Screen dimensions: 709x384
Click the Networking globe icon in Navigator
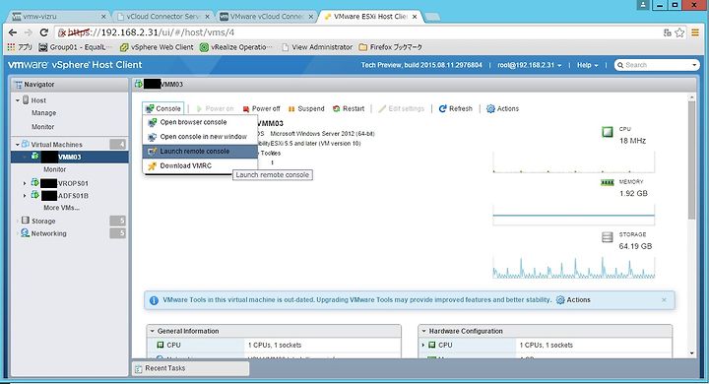point(26,233)
